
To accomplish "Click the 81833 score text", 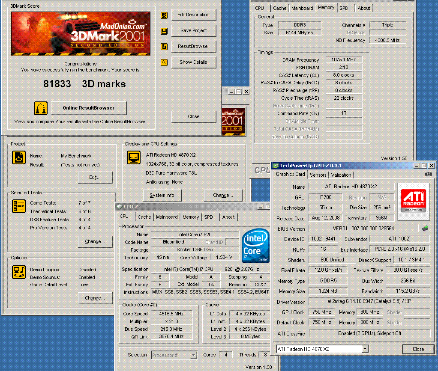I will pos(57,84).
